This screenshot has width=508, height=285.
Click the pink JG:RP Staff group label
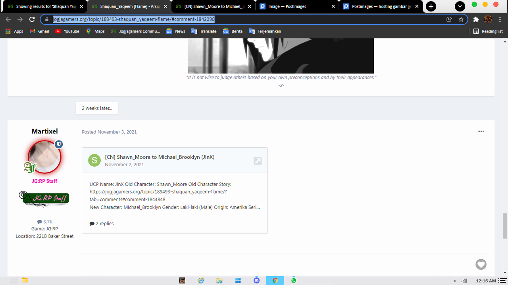point(44,181)
